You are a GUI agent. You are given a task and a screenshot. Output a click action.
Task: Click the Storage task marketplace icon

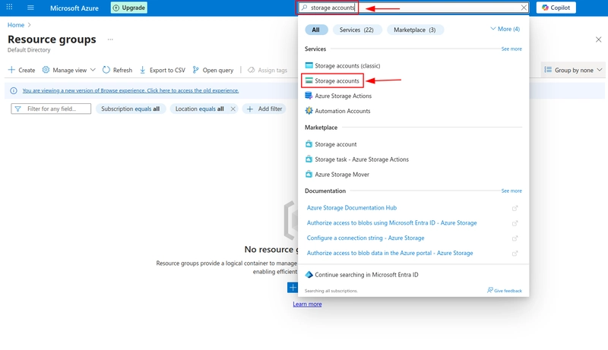point(309,159)
